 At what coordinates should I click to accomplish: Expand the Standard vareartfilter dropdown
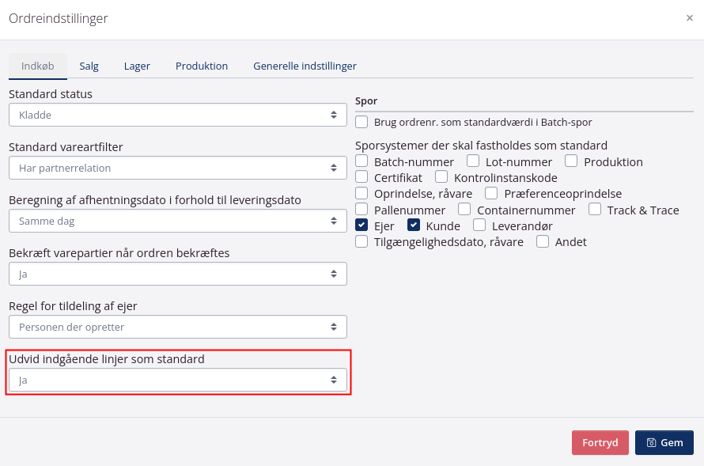177,168
